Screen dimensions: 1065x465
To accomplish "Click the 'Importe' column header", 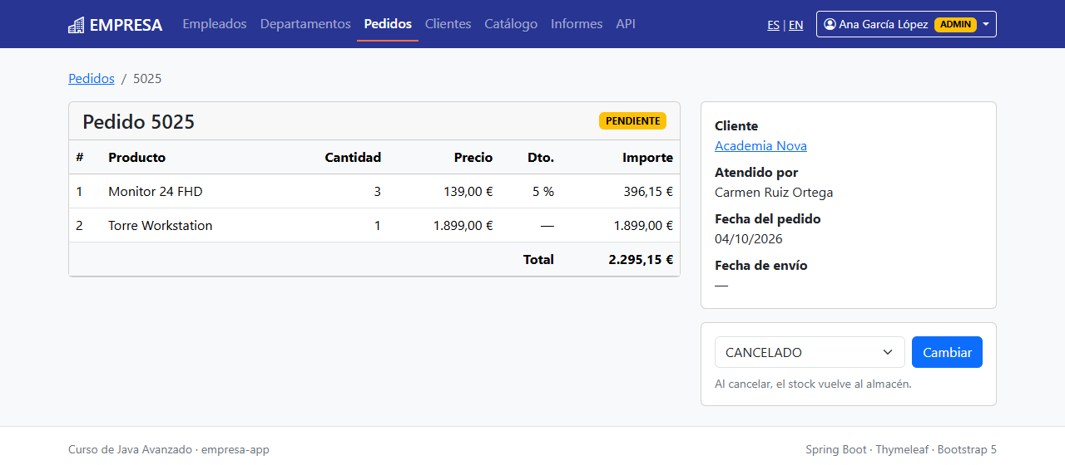I will point(648,158).
